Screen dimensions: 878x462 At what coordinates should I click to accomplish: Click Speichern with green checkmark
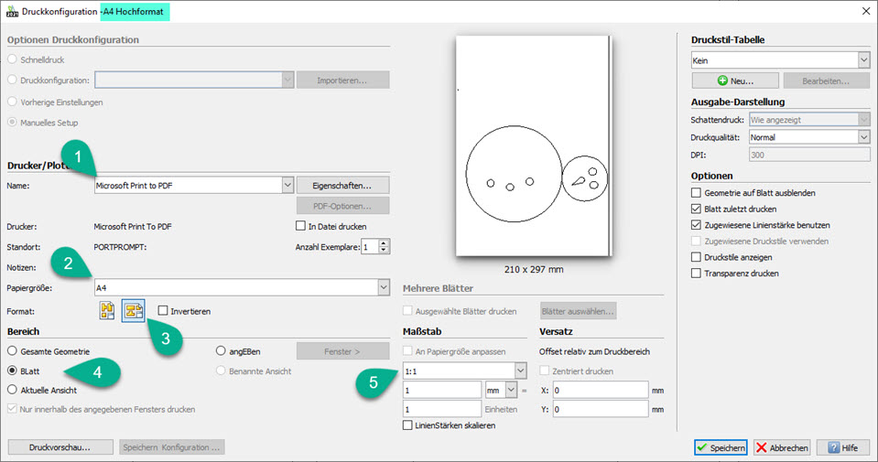pos(720,447)
